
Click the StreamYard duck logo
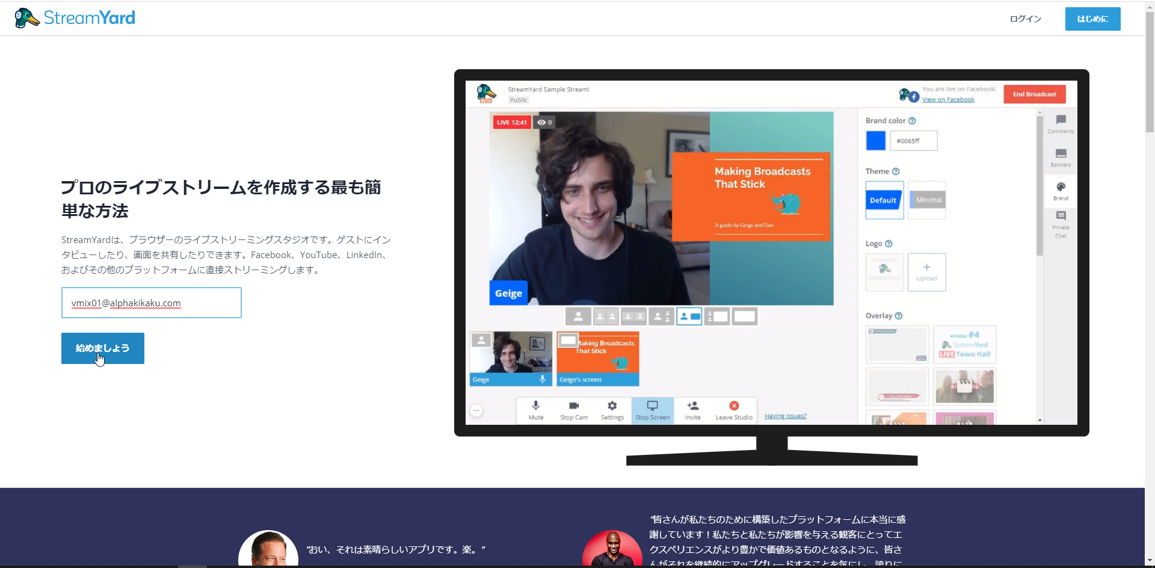coord(75,18)
